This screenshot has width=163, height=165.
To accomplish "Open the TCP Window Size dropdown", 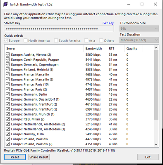I will click(x=139, y=28).
